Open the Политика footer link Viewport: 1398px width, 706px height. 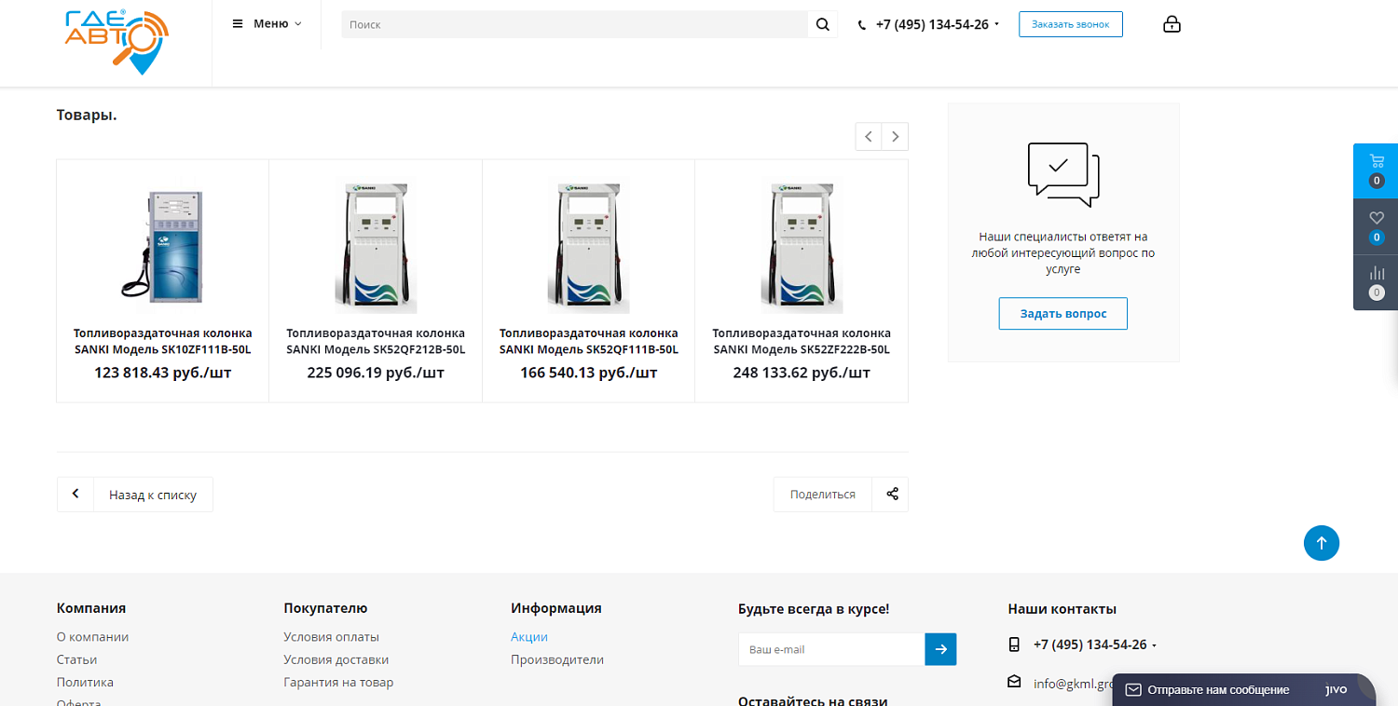(85, 682)
